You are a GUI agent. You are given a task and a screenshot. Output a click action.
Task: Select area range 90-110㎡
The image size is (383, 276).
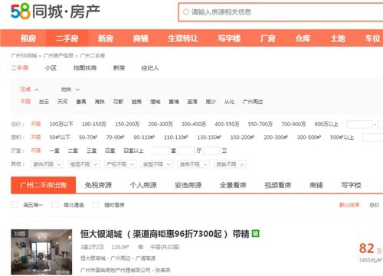(x=144, y=138)
